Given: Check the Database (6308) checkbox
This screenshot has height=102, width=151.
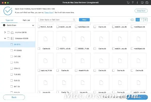Looking at the screenshot, I should (x=8, y=38).
